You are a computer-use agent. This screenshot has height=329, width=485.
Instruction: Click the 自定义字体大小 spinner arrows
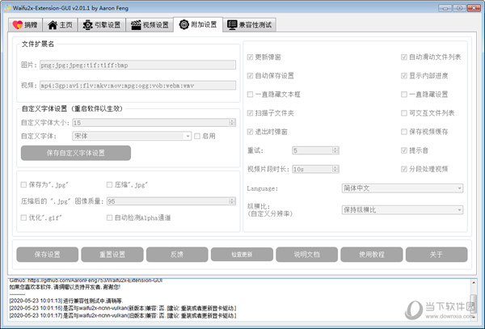click(x=232, y=123)
